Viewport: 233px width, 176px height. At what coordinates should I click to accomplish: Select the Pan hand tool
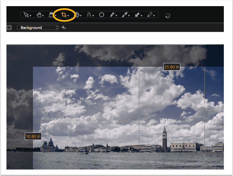pyautogui.click(x=39, y=15)
